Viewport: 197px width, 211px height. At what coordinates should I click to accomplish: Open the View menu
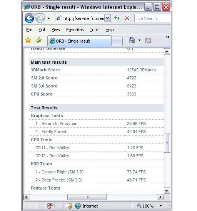56,30
